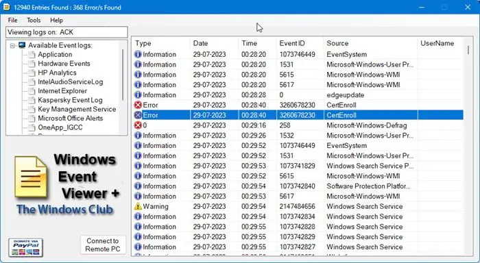Select the Key Management Service log
480x263 pixels.
coord(77,109)
